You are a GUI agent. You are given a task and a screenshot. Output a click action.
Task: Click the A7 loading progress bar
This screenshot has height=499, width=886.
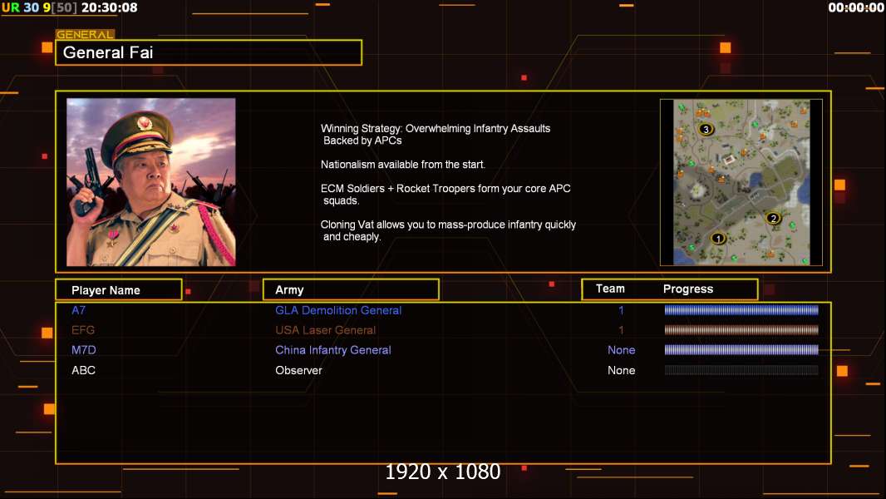point(741,309)
